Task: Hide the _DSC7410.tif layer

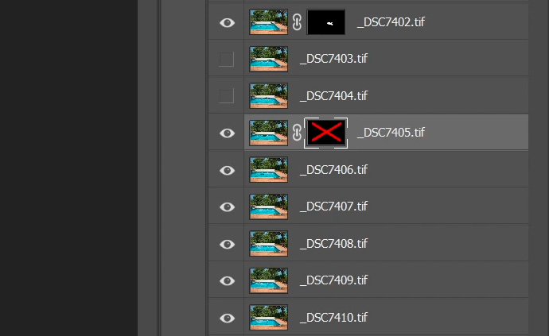Action: pyautogui.click(x=227, y=318)
